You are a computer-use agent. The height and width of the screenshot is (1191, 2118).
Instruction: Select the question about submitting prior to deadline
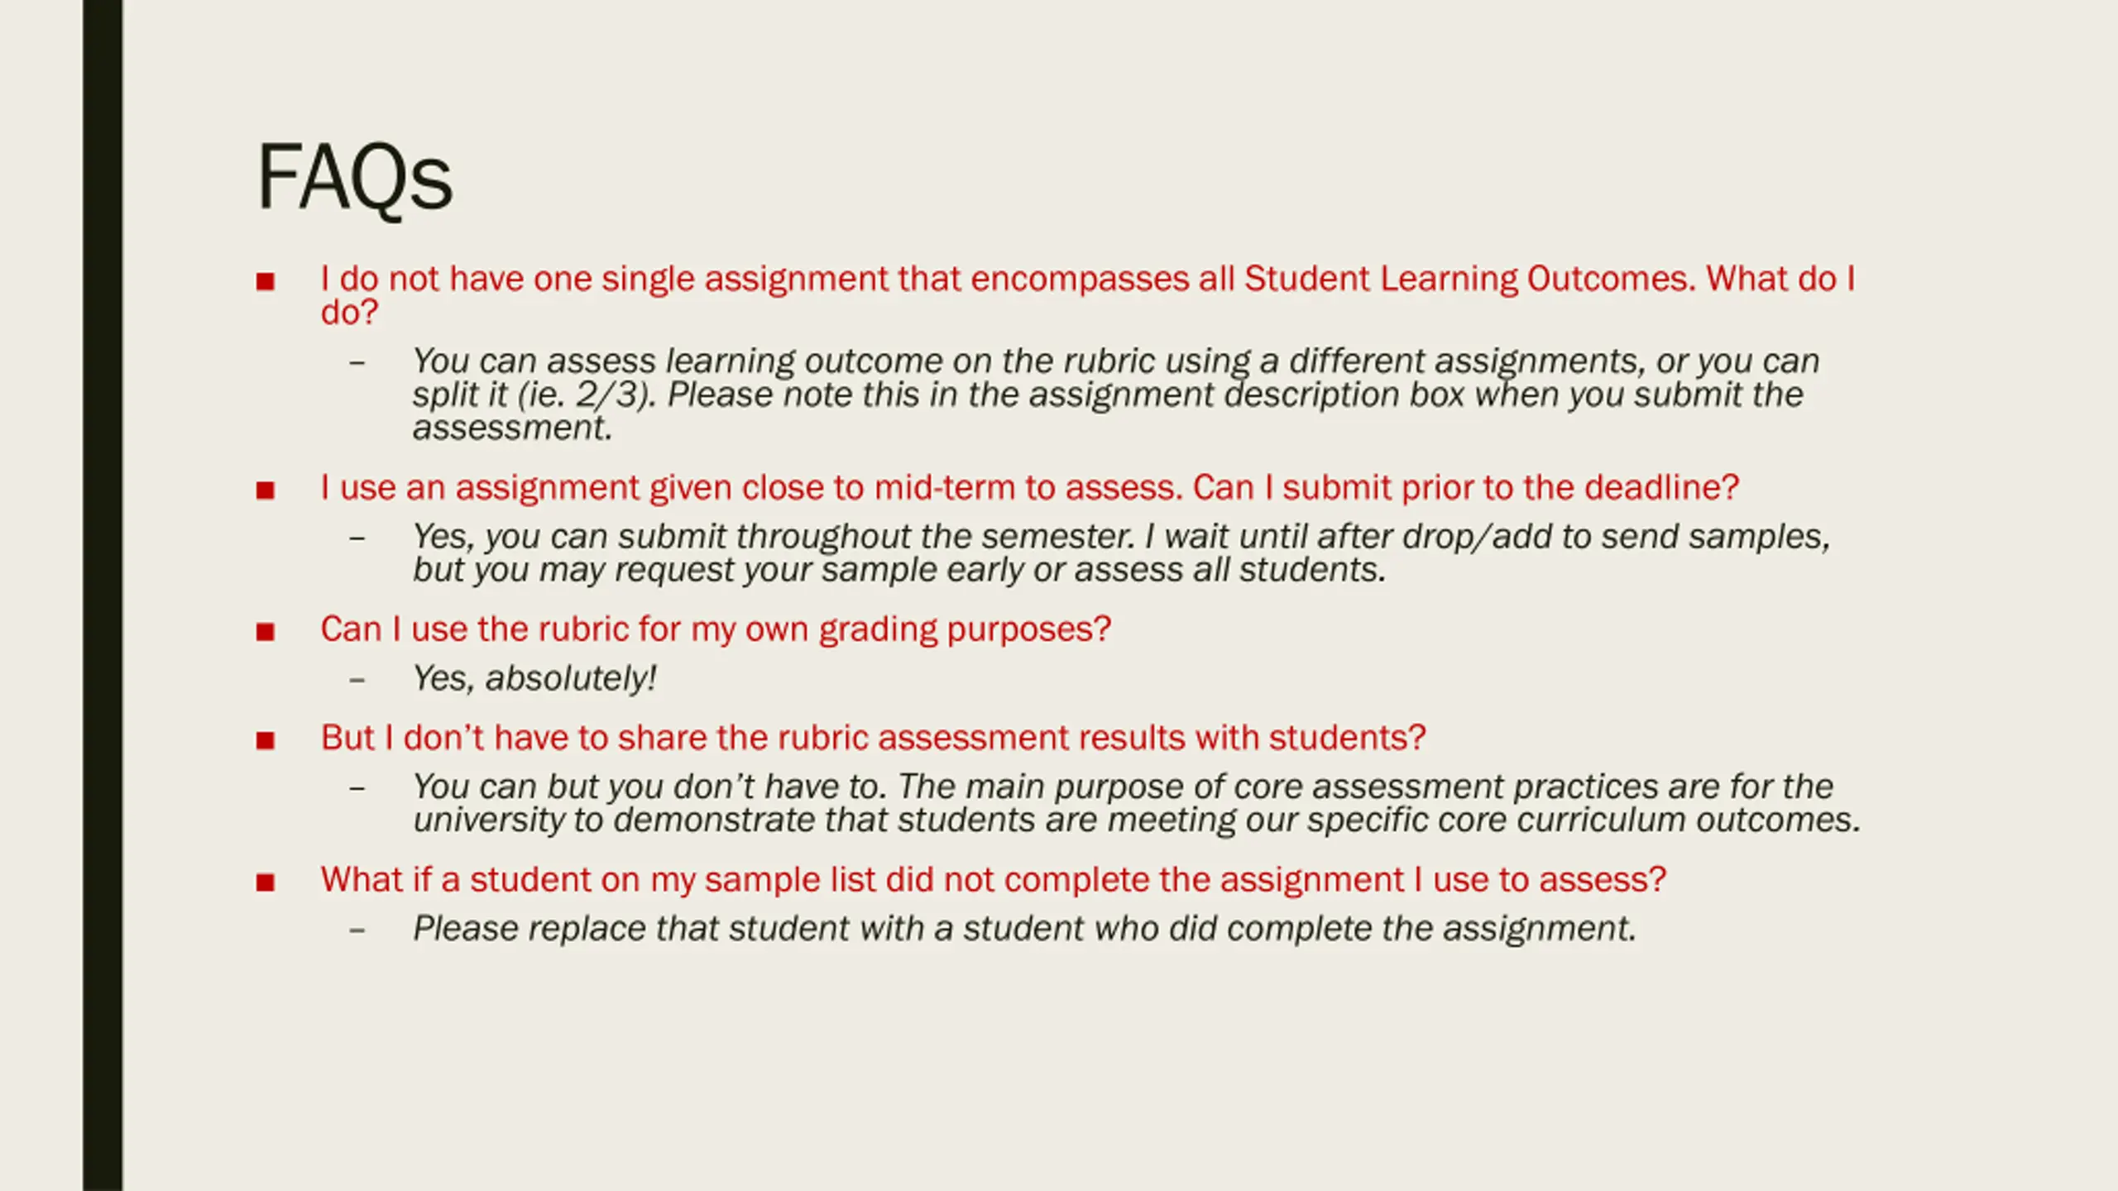[x=1030, y=488]
